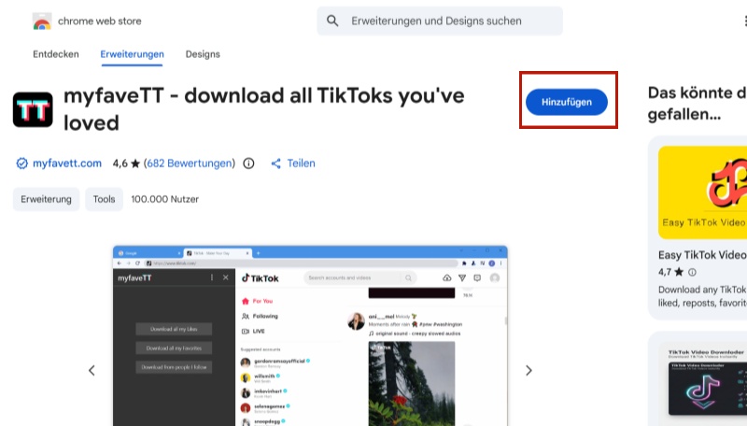The image size is (747, 426).
Task: Click the '100.000 Nutzer' user count text
Action: coord(165,199)
